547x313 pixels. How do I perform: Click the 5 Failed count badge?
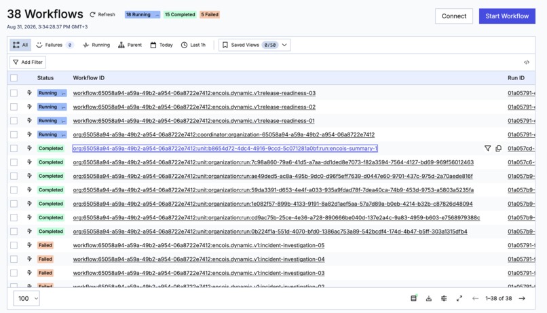[210, 15]
